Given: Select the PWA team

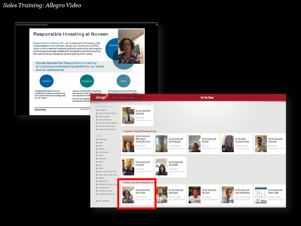Looking at the screenshot, I should coord(100,168).
